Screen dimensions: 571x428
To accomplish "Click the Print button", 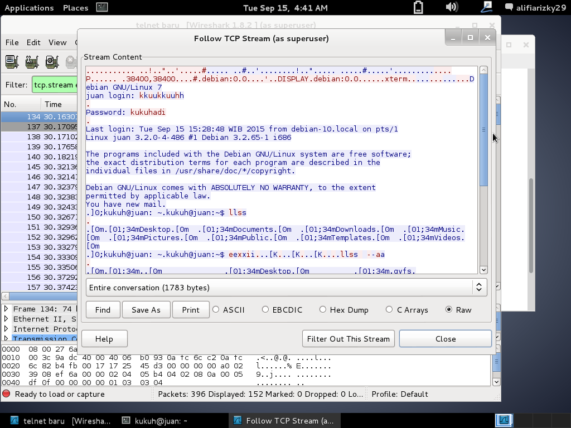I will click(191, 310).
